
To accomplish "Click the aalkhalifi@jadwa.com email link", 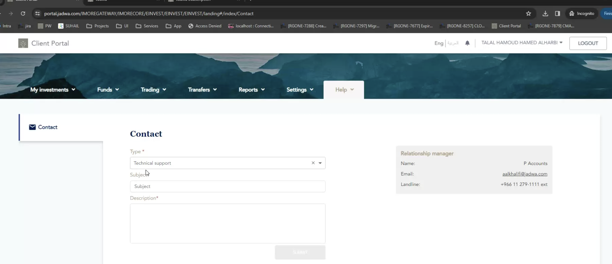I will tap(524, 174).
